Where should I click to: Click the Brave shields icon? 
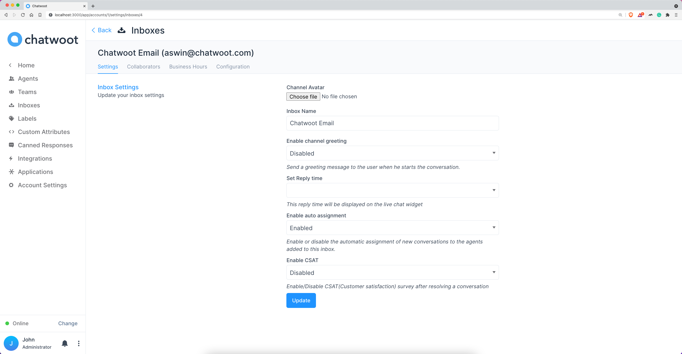(x=631, y=15)
